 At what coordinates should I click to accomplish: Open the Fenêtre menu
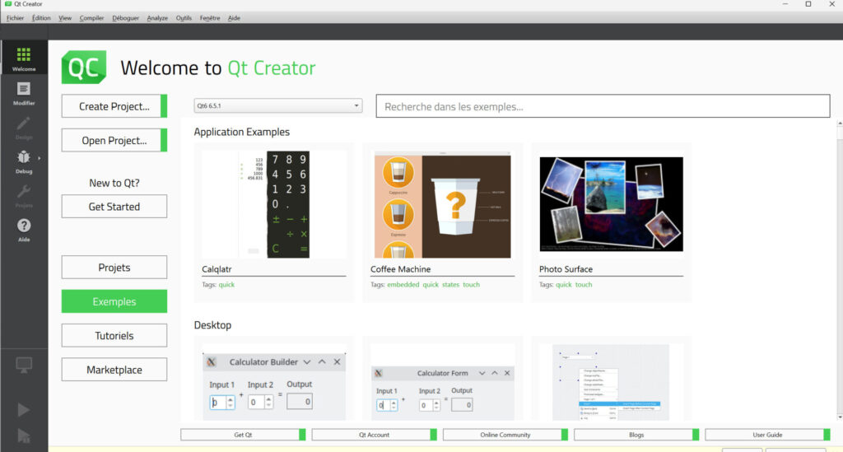point(210,18)
